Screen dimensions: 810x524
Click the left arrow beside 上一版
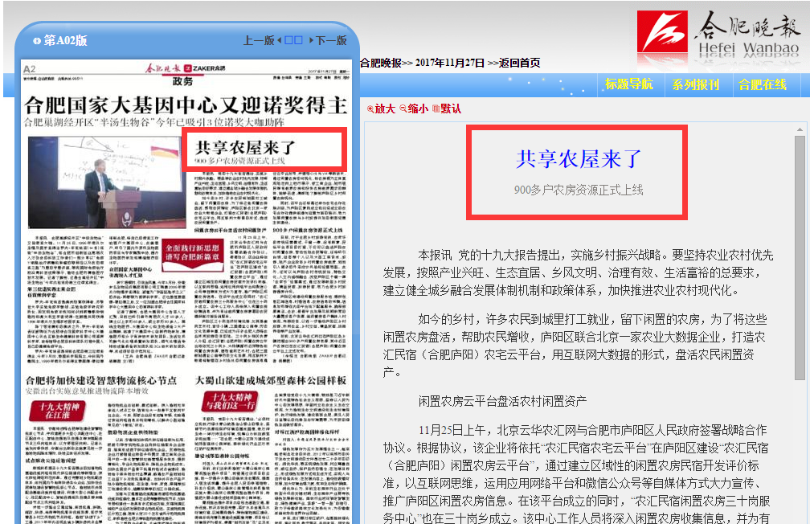tap(280, 40)
